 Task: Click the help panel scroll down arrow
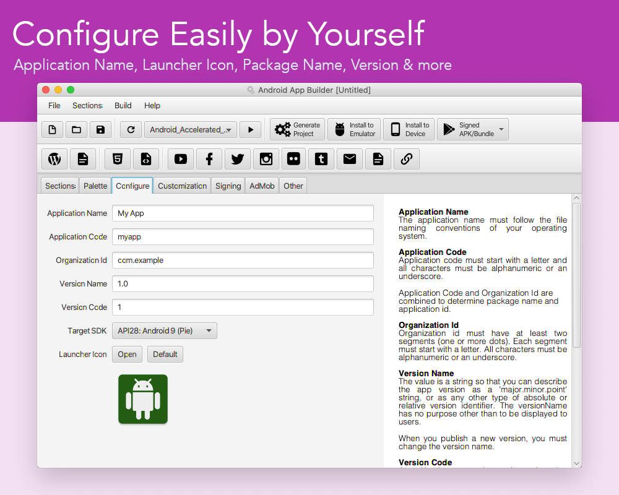(x=576, y=463)
